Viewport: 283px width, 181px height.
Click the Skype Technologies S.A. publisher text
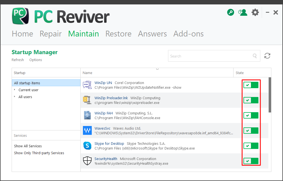coord(146,143)
